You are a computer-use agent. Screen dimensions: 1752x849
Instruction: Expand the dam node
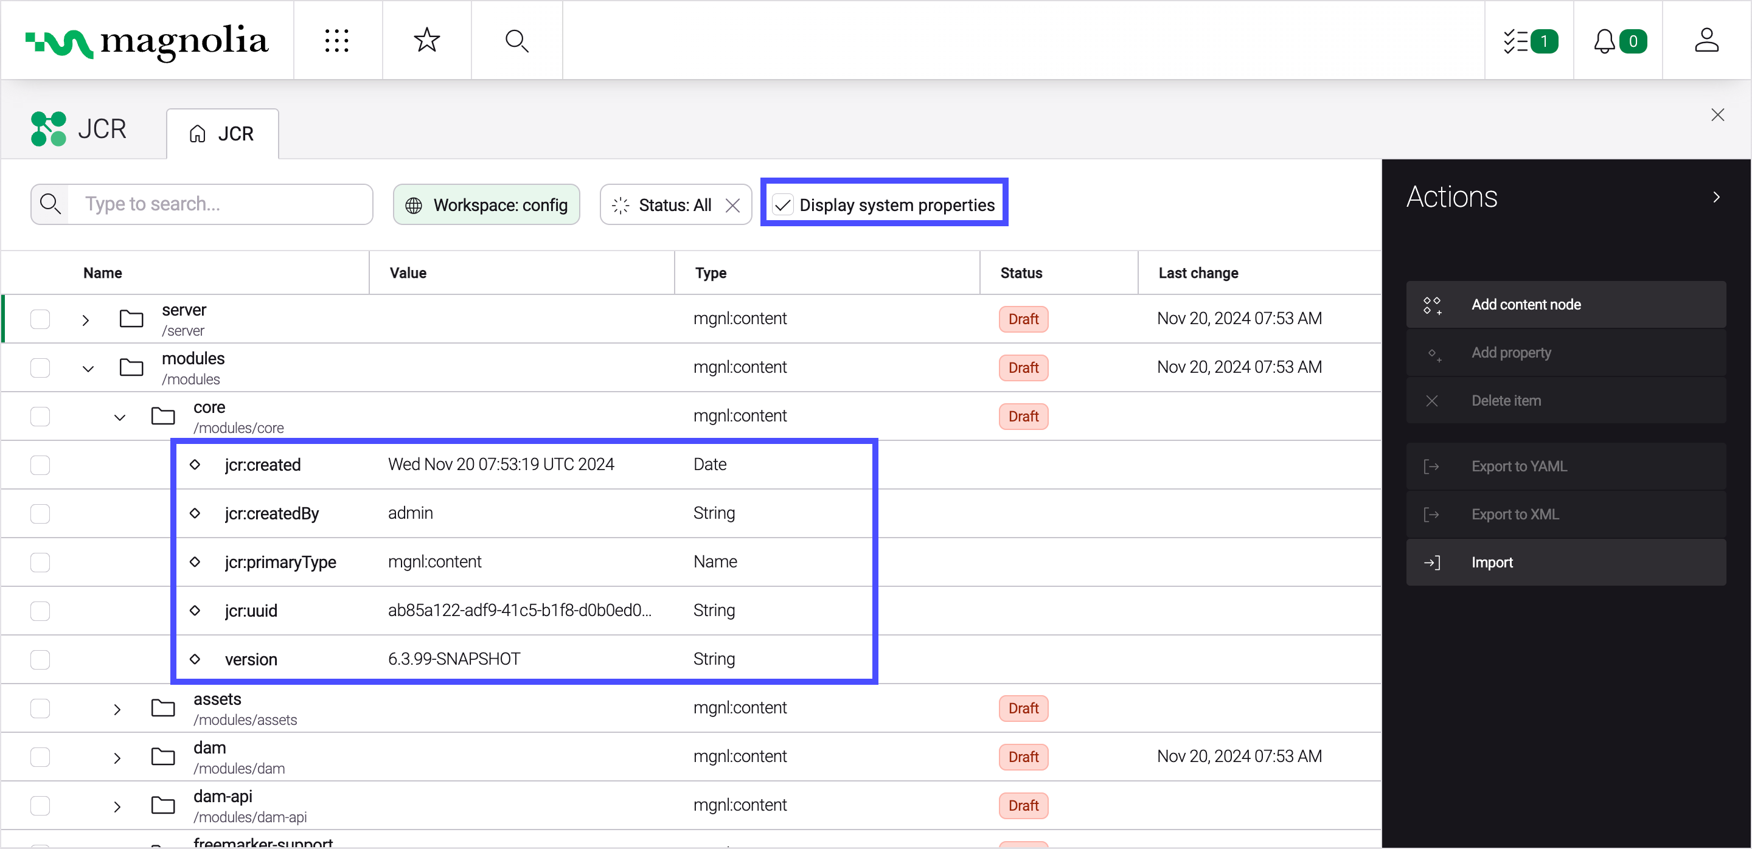(117, 758)
